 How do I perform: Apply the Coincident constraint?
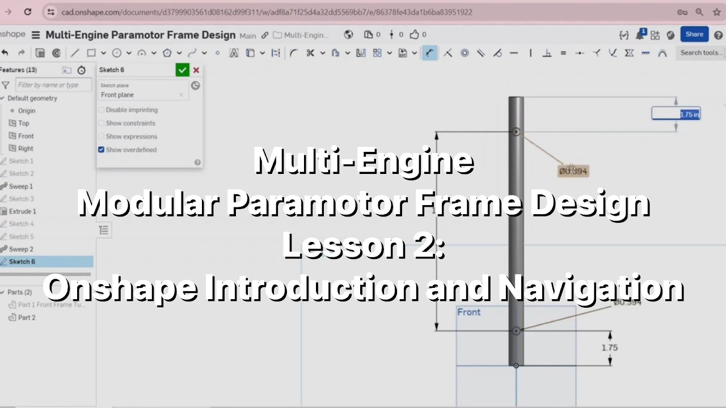tap(448, 53)
